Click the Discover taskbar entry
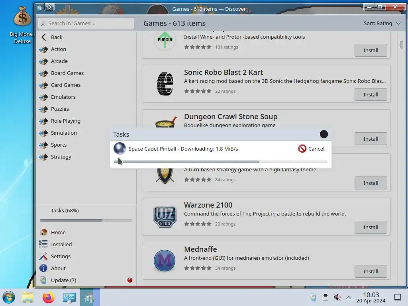 (90, 297)
